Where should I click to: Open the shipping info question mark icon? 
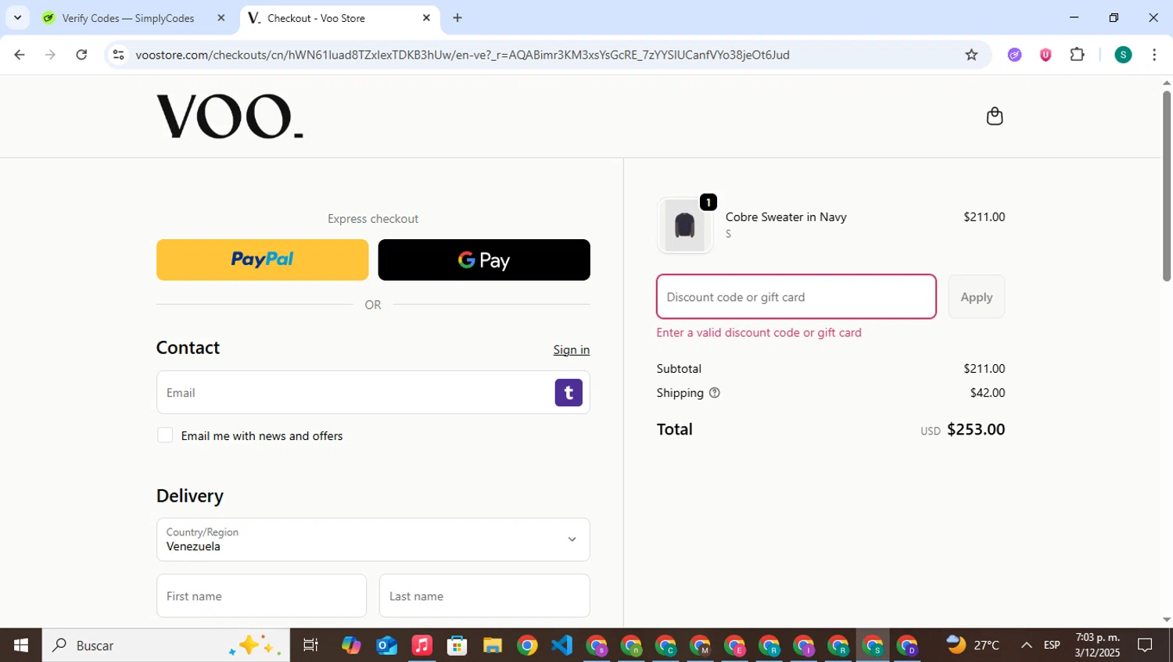pos(714,393)
